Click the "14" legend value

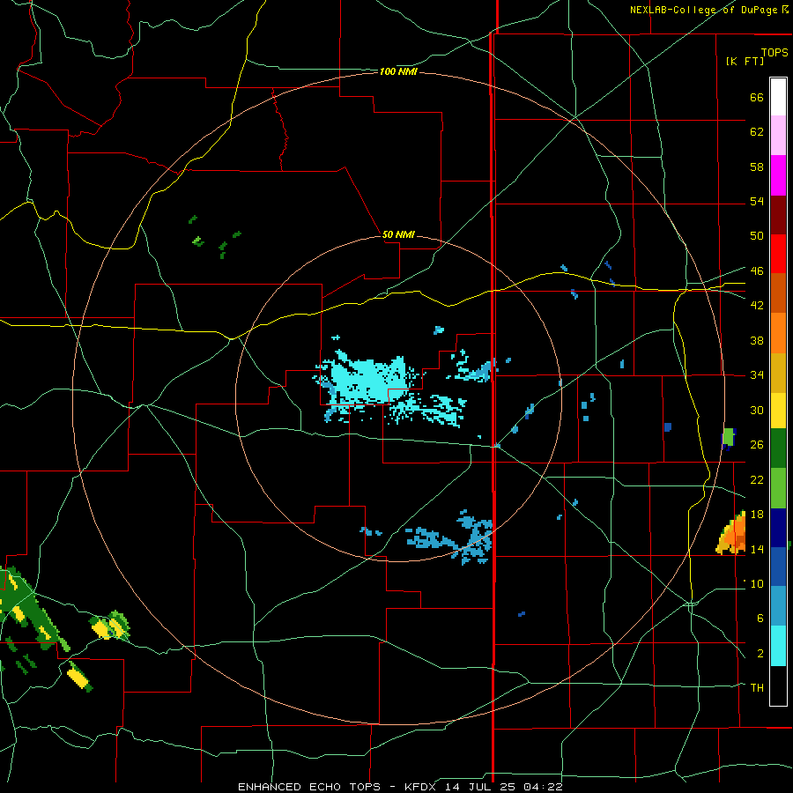coord(757,549)
